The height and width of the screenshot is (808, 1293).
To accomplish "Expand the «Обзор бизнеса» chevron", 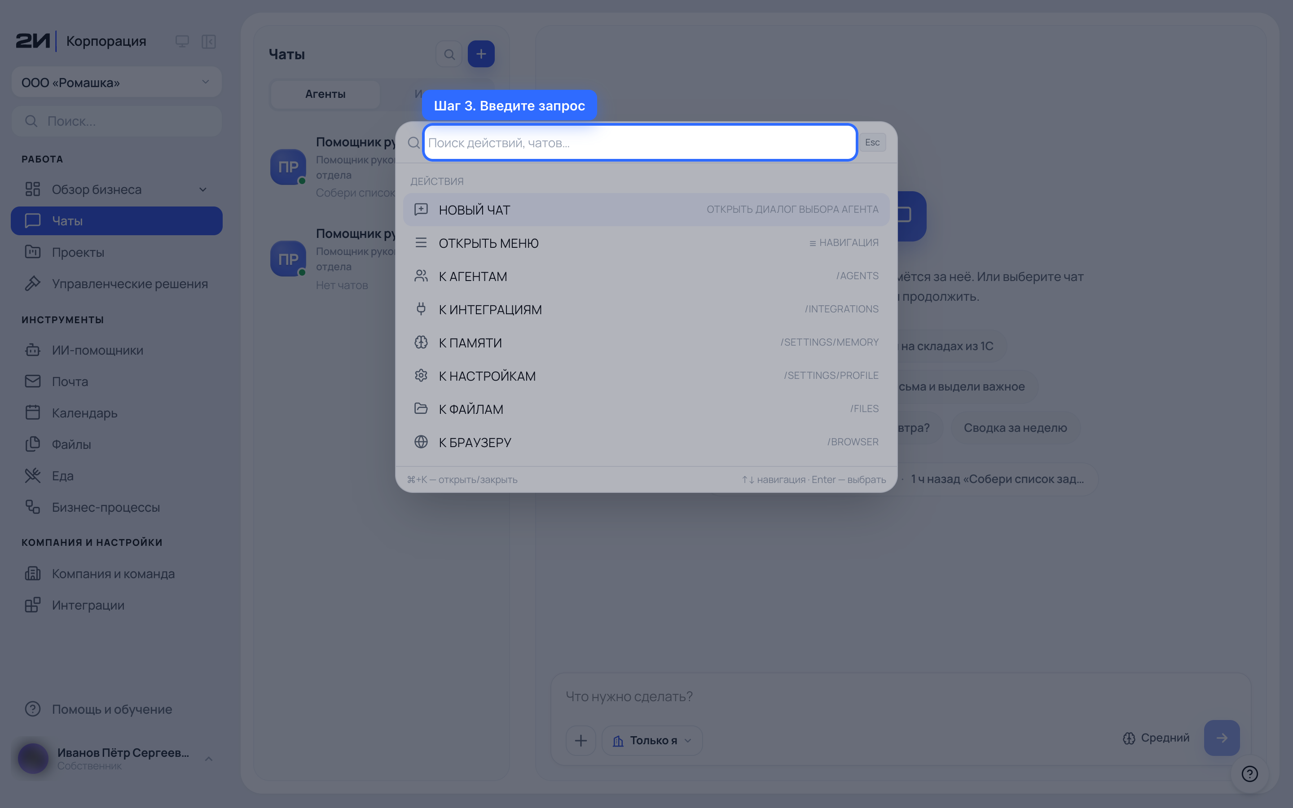I will (x=202, y=190).
